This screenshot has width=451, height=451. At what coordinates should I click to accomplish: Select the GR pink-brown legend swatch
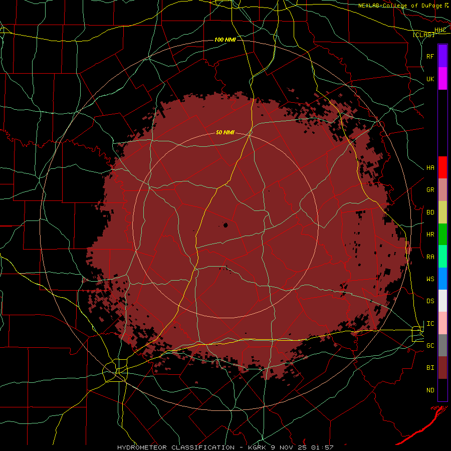[442, 190]
